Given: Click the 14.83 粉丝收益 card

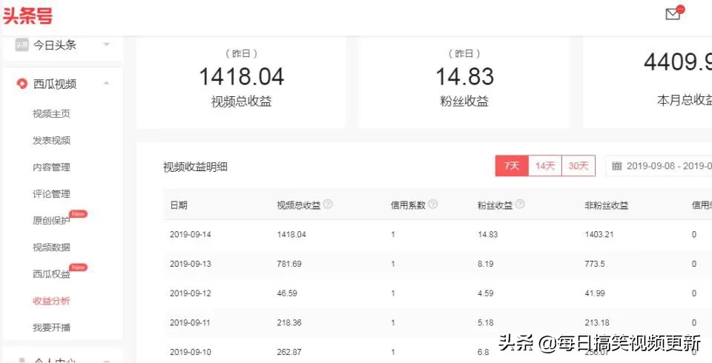Looking at the screenshot, I should tap(464, 81).
